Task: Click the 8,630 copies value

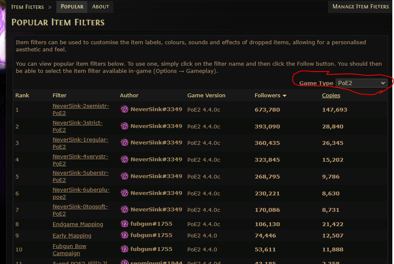Action: point(331,194)
